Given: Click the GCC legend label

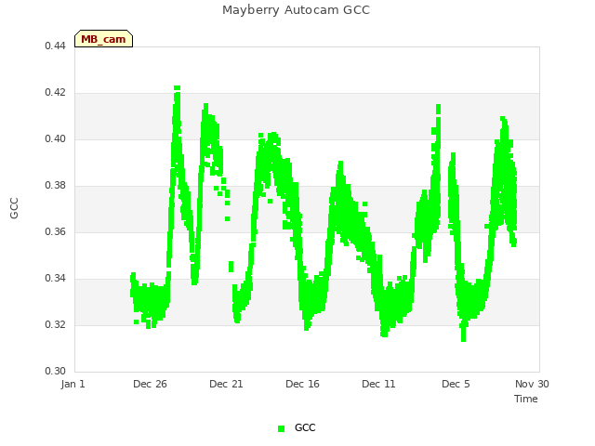Looking at the screenshot, I should (305, 427).
